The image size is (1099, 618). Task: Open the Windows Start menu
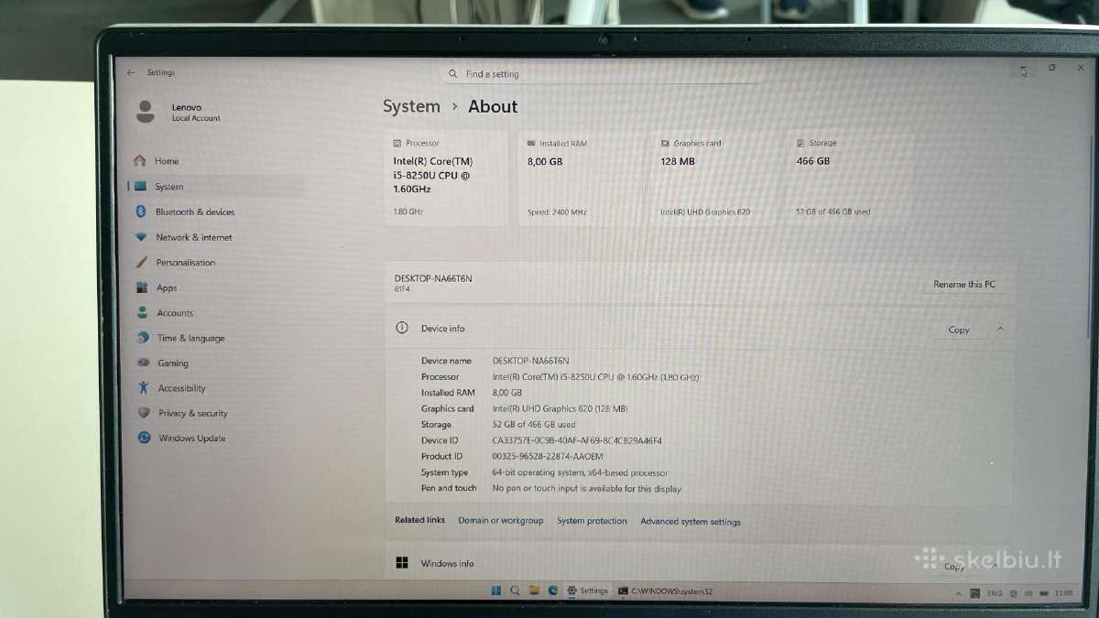coord(496,591)
